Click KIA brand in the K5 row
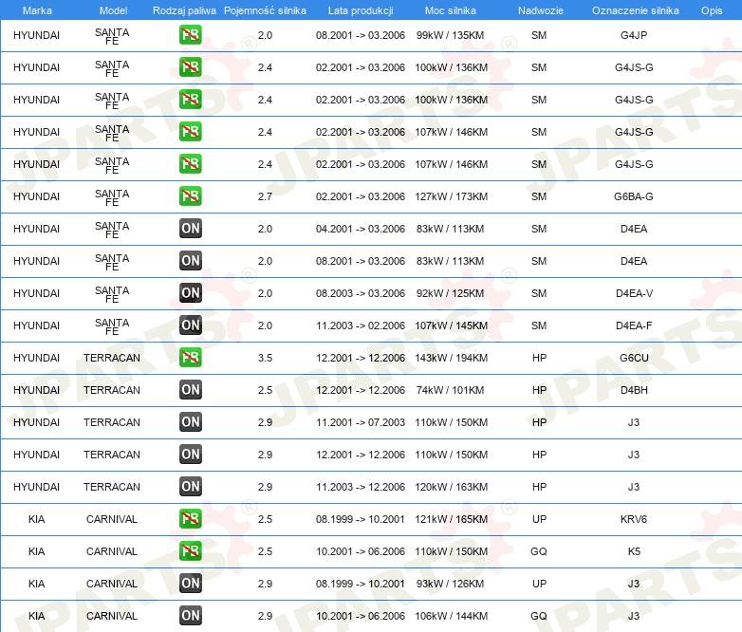This screenshot has height=632, width=742. pos(36,551)
